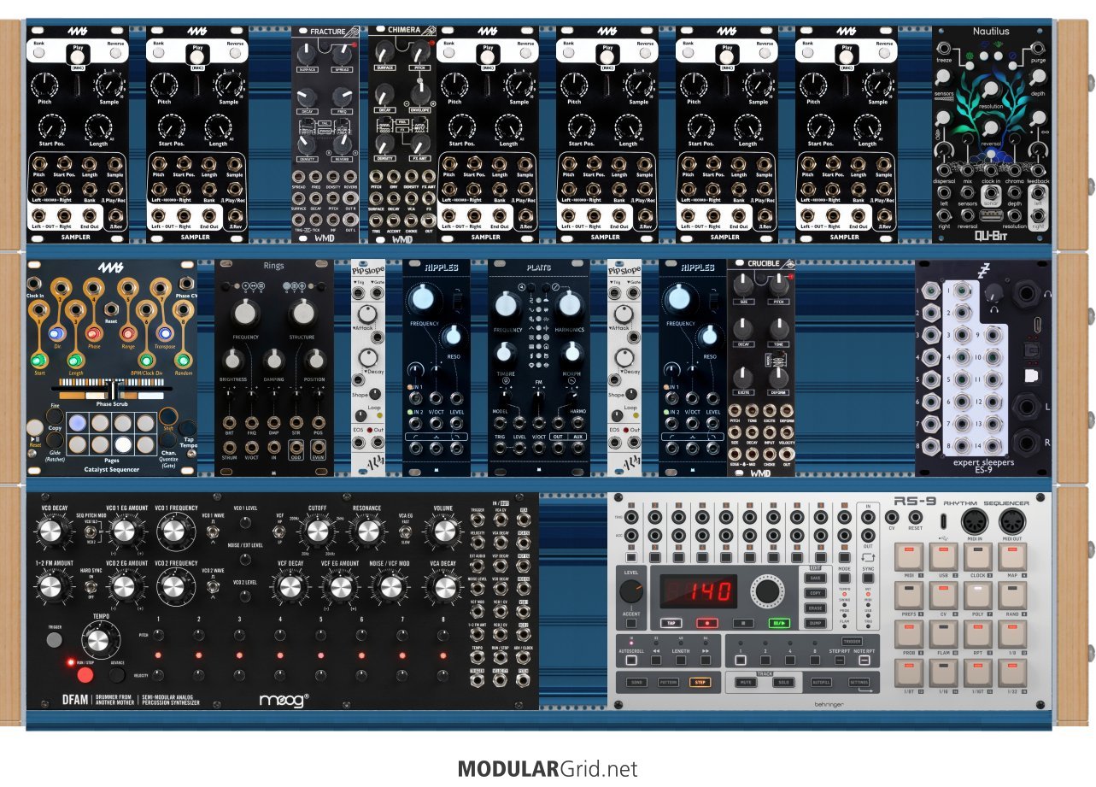The height and width of the screenshot is (787, 1096).
Task: Click the red RUN/STOP button on DFAM
Action: (85, 675)
